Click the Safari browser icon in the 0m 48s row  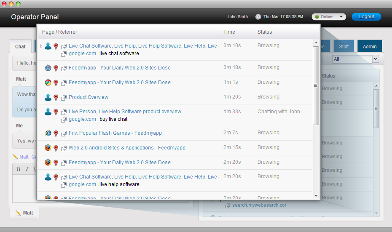tap(48, 68)
